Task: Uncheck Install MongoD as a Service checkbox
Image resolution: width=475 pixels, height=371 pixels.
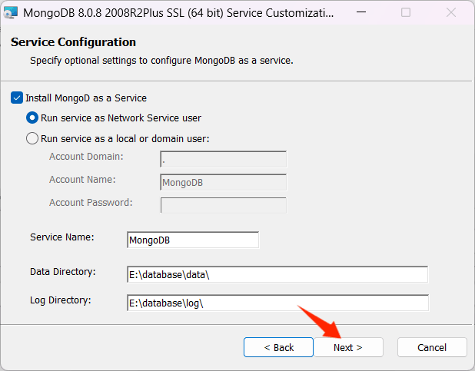Action: coord(17,98)
